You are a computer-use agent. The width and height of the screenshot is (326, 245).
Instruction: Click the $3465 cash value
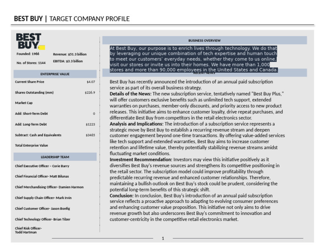[90, 135]
